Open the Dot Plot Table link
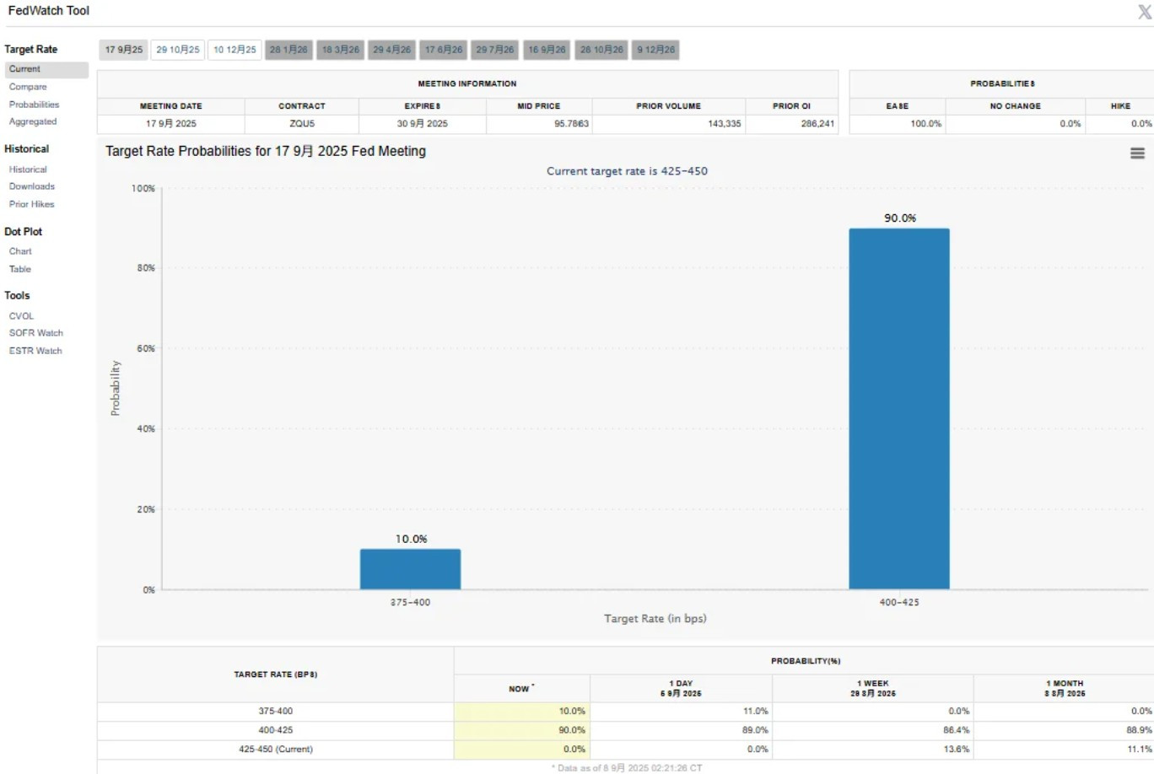 coord(20,269)
